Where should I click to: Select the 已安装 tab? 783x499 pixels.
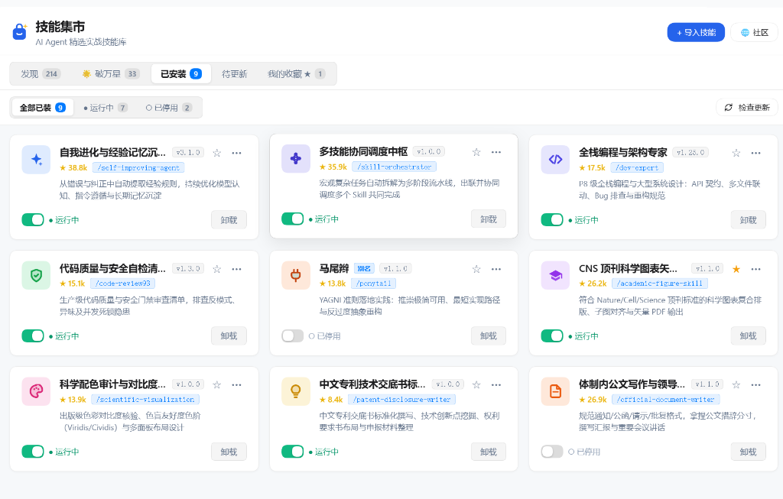(x=180, y=74)
